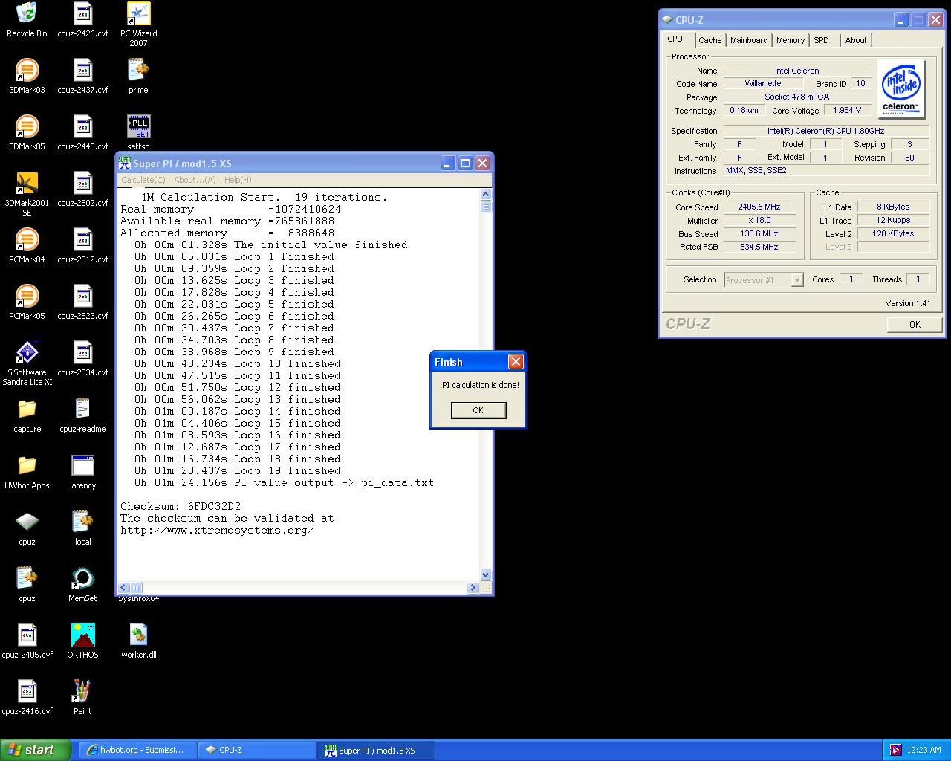The width and height of the screenshot is (951, 761).
Task: Open the cpuz-2502.cvf file icon
Action: click(82, 190)
